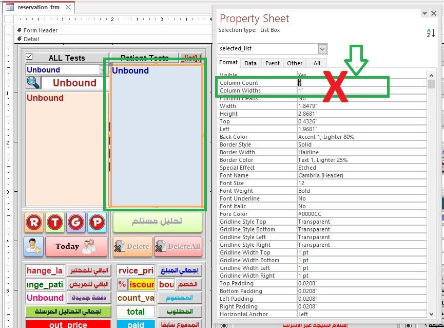Click the Font Size value 12
Image resolution: width=444 pixels, height=328 pixels.
click(x=361, y=183)
